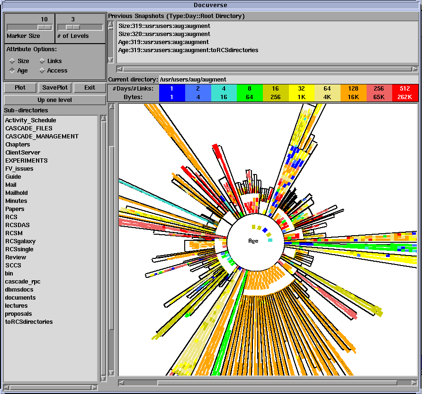422x394 pixels.
Task: Click the Plot button
Action: pyautogui.click(x=20, y=88)
